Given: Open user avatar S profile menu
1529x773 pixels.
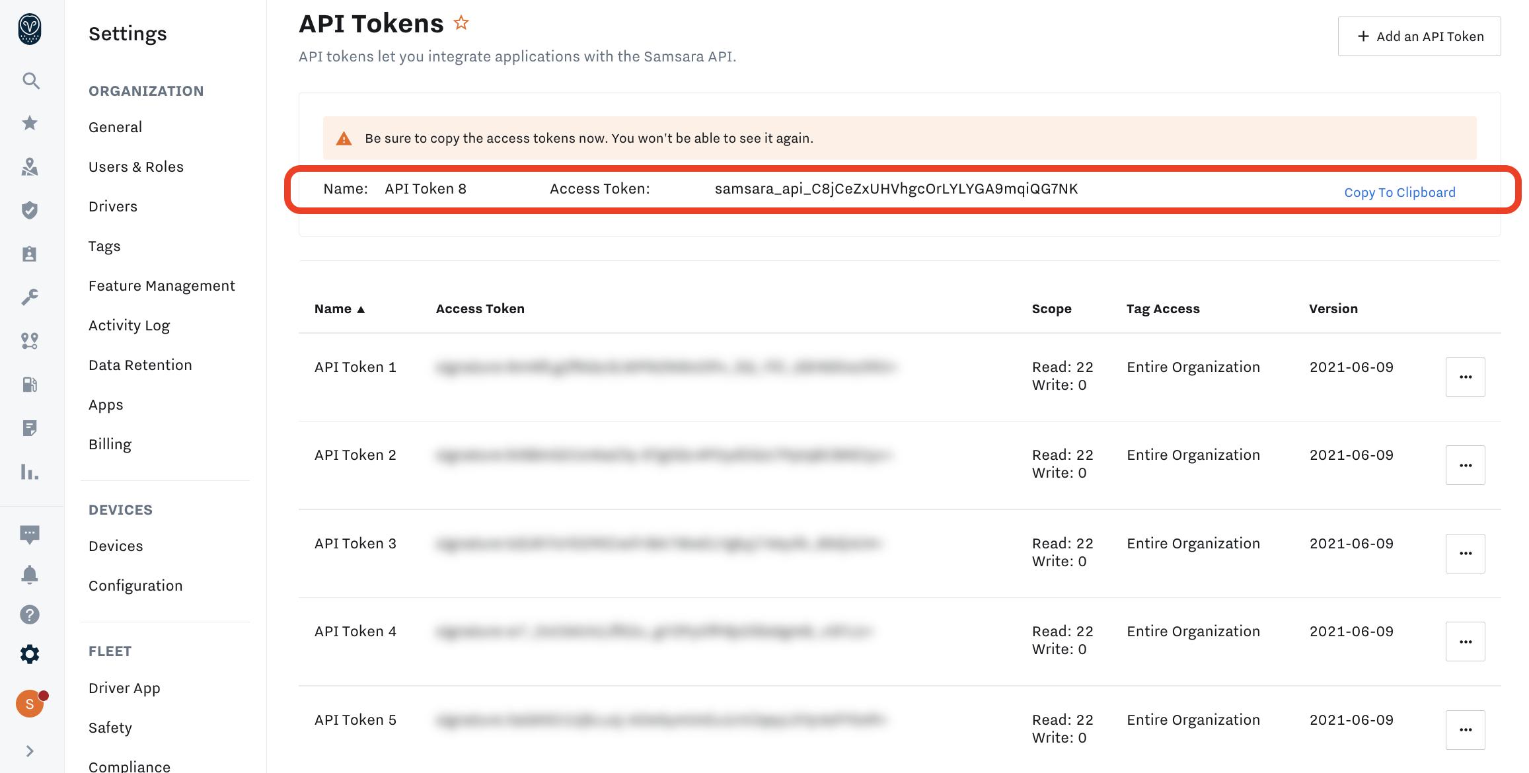Looking at the screenshot, I should [30, 704].
